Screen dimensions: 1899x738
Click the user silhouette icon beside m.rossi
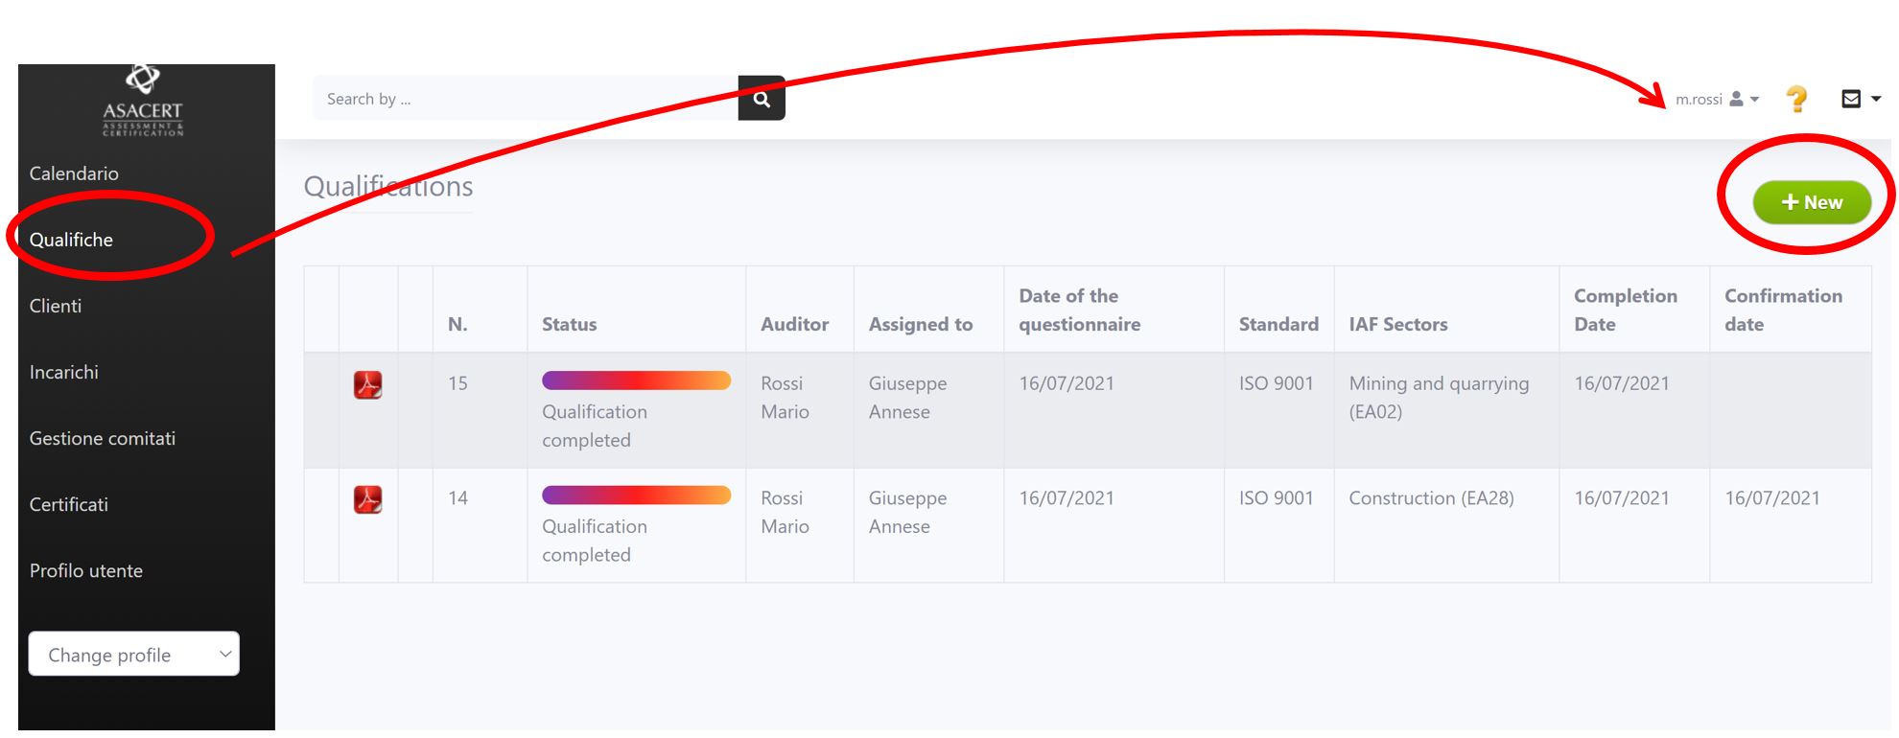[1736, 100]
